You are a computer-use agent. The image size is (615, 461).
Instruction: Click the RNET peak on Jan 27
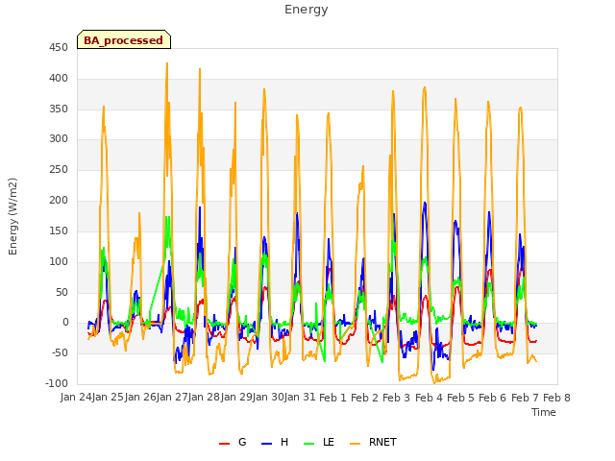(x=167, y=63)
